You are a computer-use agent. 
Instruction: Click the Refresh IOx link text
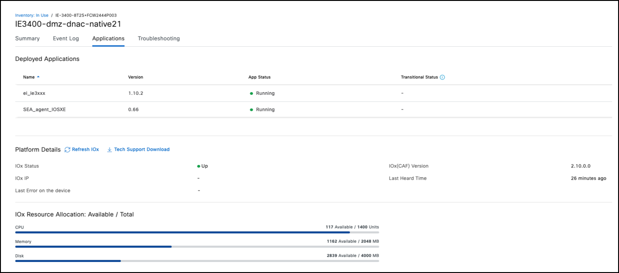pyautogui.click(x=85, y=150)
